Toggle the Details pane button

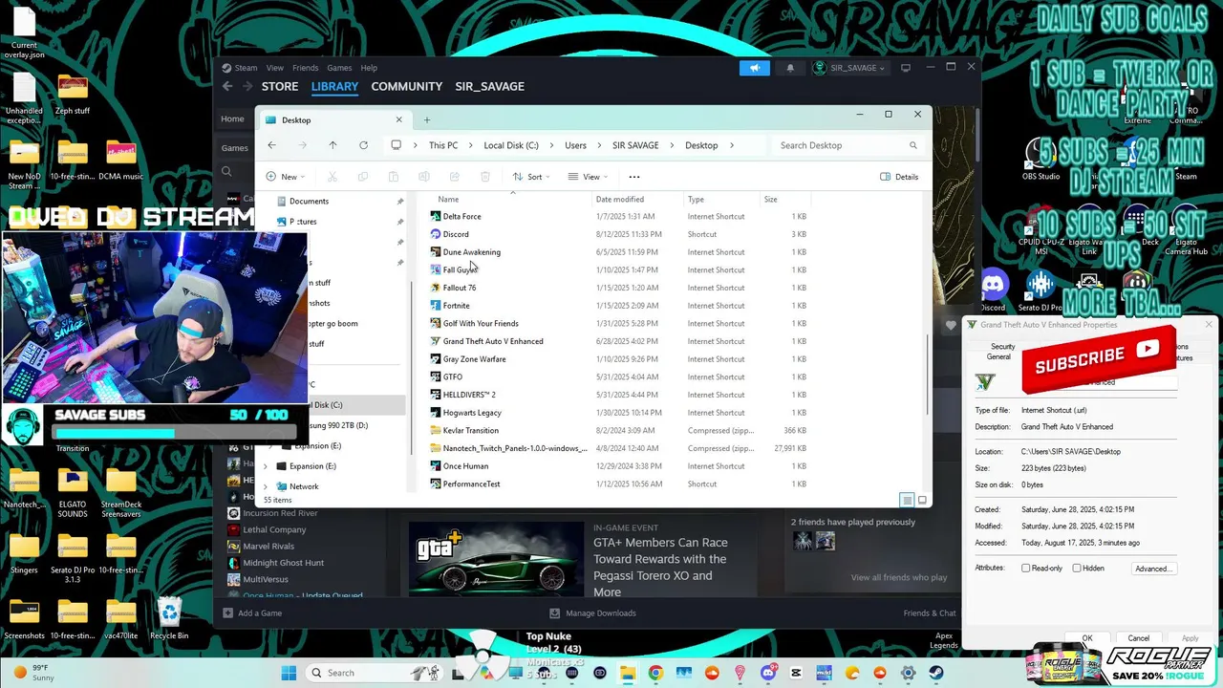point(899,177)
